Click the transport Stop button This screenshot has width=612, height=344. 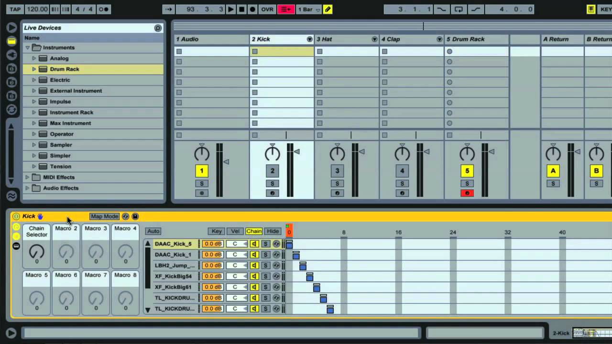click(x=241, y=9)
